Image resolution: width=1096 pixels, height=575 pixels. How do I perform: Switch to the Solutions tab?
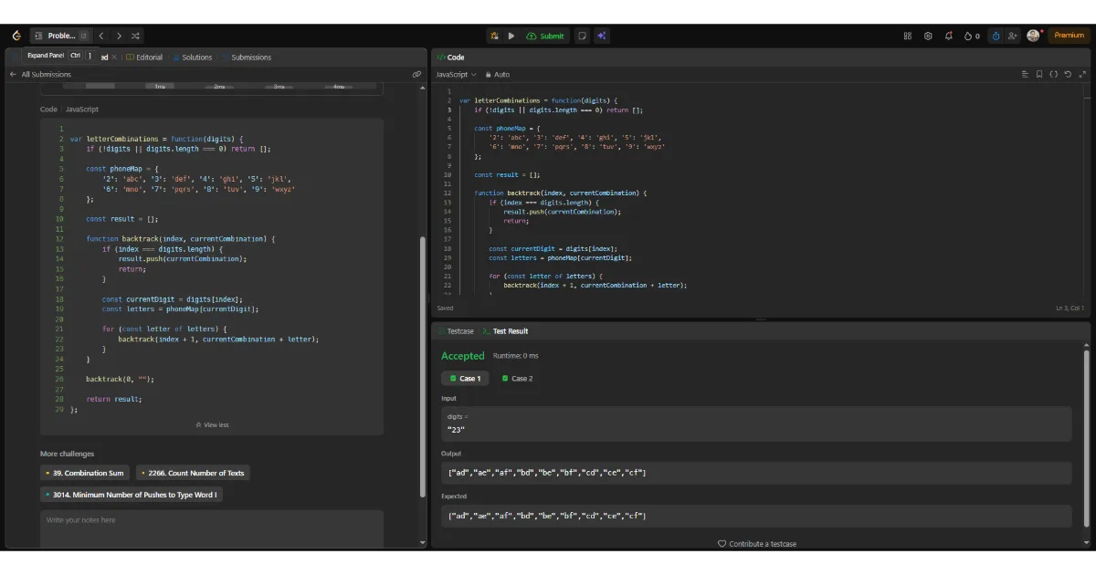[192, 57]
